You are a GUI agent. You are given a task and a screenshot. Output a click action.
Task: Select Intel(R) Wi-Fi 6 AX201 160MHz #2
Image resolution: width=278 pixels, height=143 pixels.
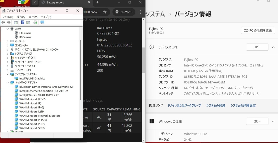click(x=39, y=95)
